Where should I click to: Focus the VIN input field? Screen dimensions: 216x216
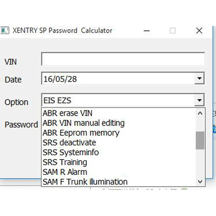point(123,59)
